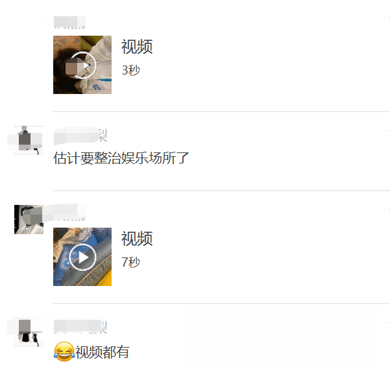The height and width of the screenshot is (382, 390).
Task: Open avatar beside 估计要整治娱乐场所了 message
Action: [29, 141]
